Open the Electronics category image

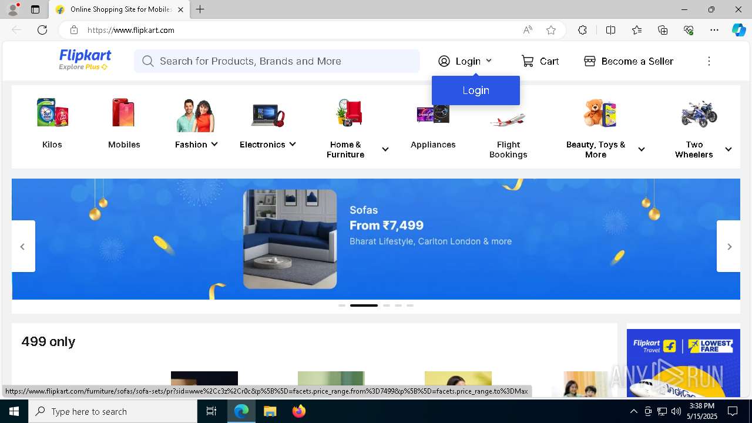[268, 115]
